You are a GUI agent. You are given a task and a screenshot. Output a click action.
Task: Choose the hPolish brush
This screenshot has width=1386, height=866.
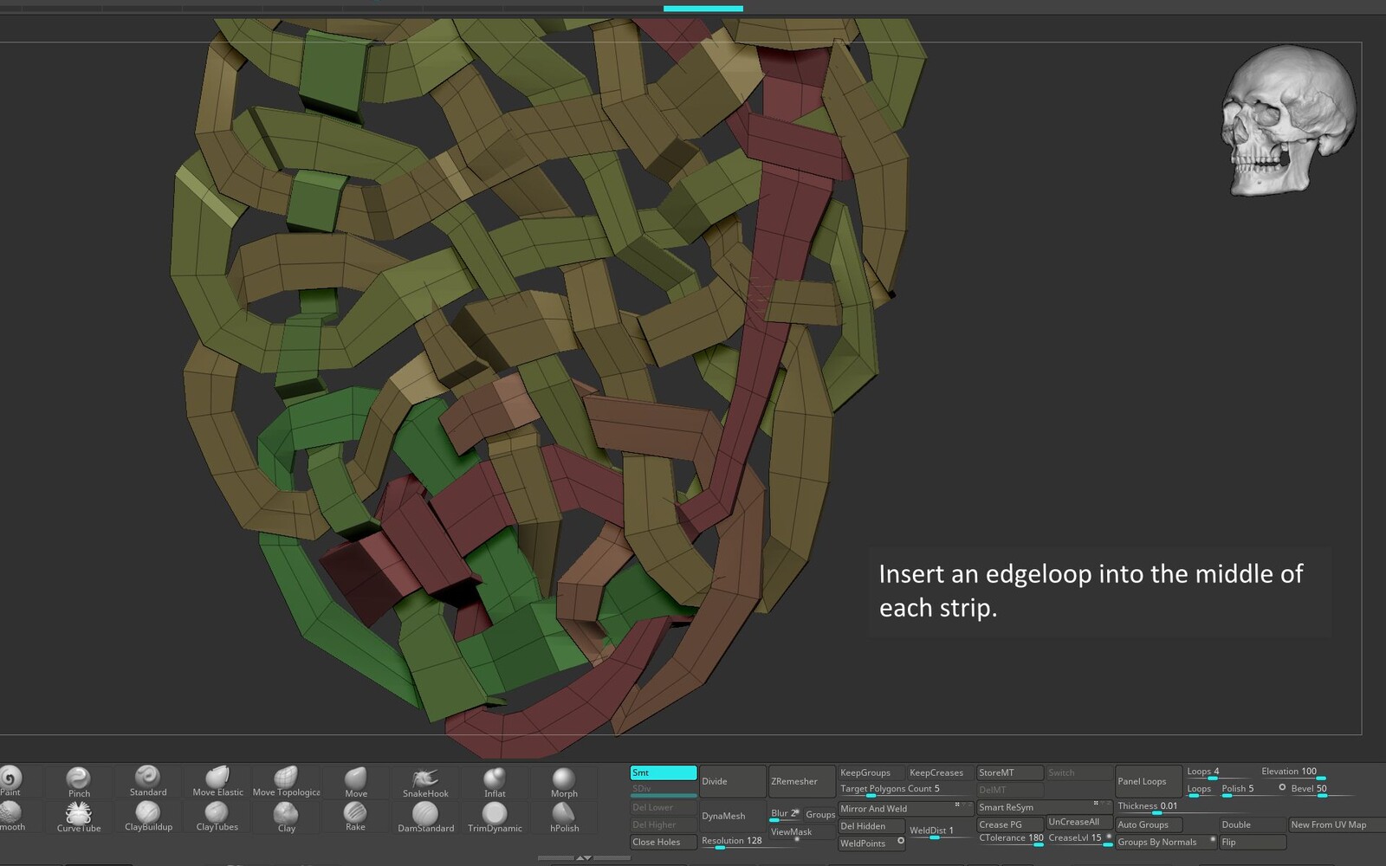click(564, 817)
